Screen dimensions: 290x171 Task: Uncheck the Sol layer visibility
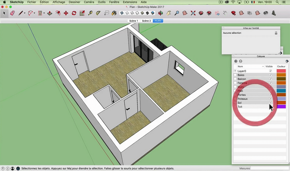coord(270,103)
